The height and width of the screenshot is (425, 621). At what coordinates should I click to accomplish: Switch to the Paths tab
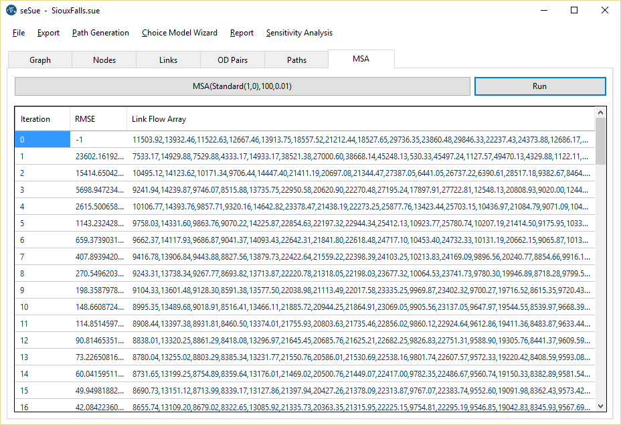[297, 60]
